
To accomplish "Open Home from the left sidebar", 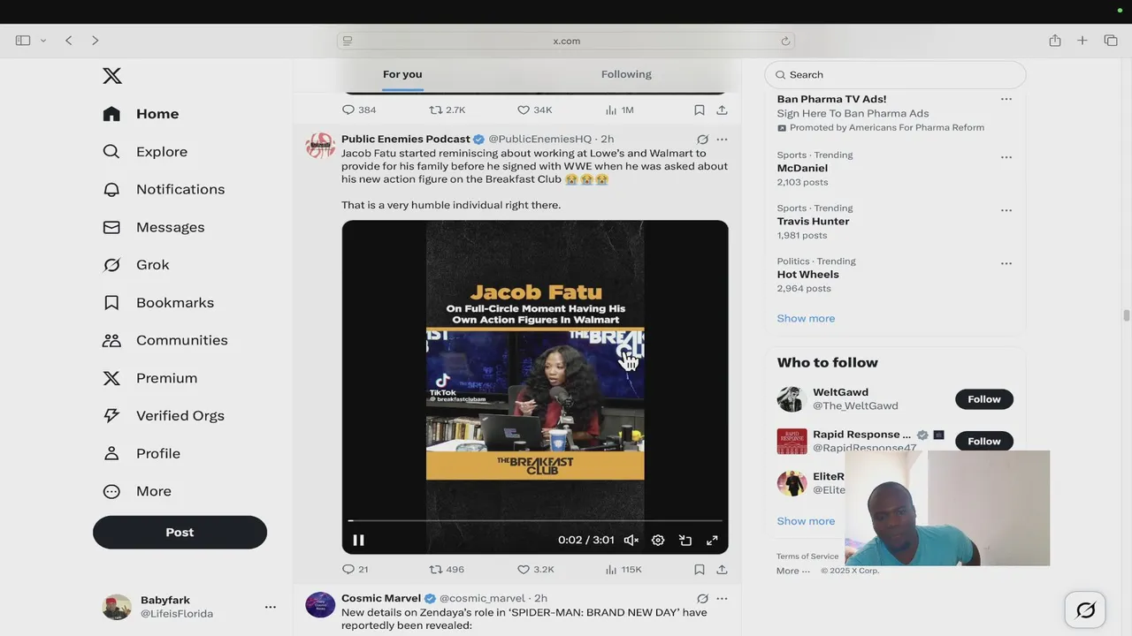I will point(141,114).
